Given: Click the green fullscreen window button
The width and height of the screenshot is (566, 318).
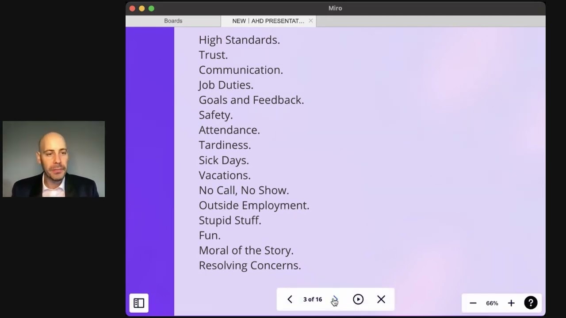Looking at the screenshot, I should pyautogui.click(x=151, y=8).
